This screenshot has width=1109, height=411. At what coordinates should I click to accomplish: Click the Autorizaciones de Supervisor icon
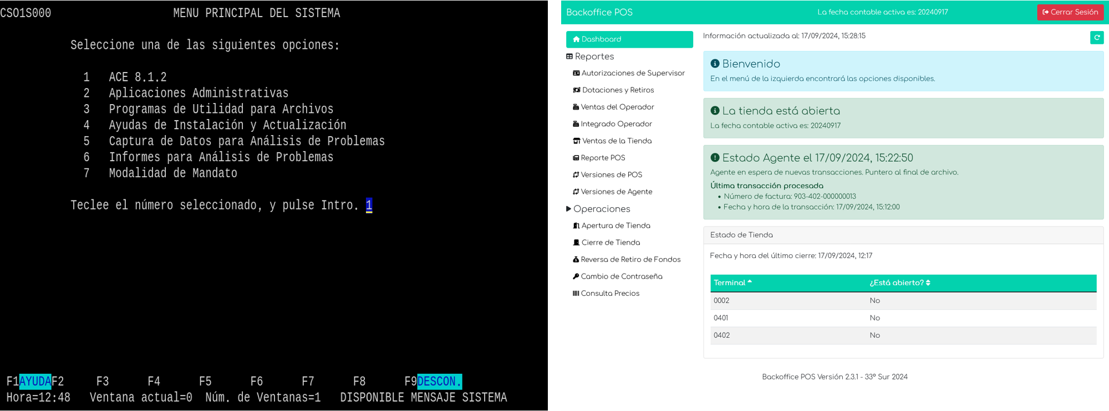coord(576,73)
